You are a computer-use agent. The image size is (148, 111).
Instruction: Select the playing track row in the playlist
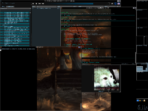(x=46, y=8)
